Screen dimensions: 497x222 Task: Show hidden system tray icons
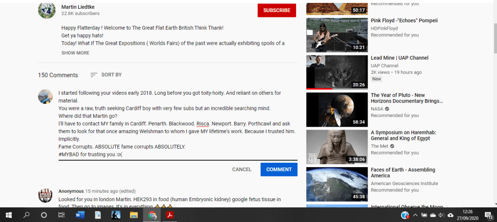point(415,215)
